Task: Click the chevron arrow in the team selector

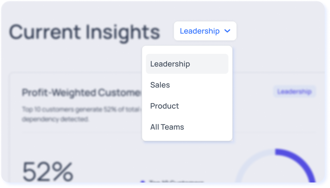Action: tap(227, 31)
